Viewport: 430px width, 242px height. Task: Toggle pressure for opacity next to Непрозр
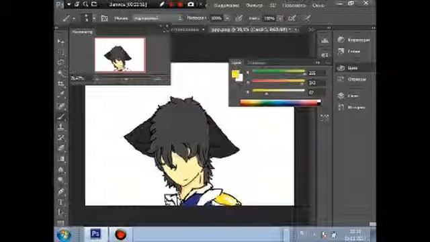(x=239, y=18)
